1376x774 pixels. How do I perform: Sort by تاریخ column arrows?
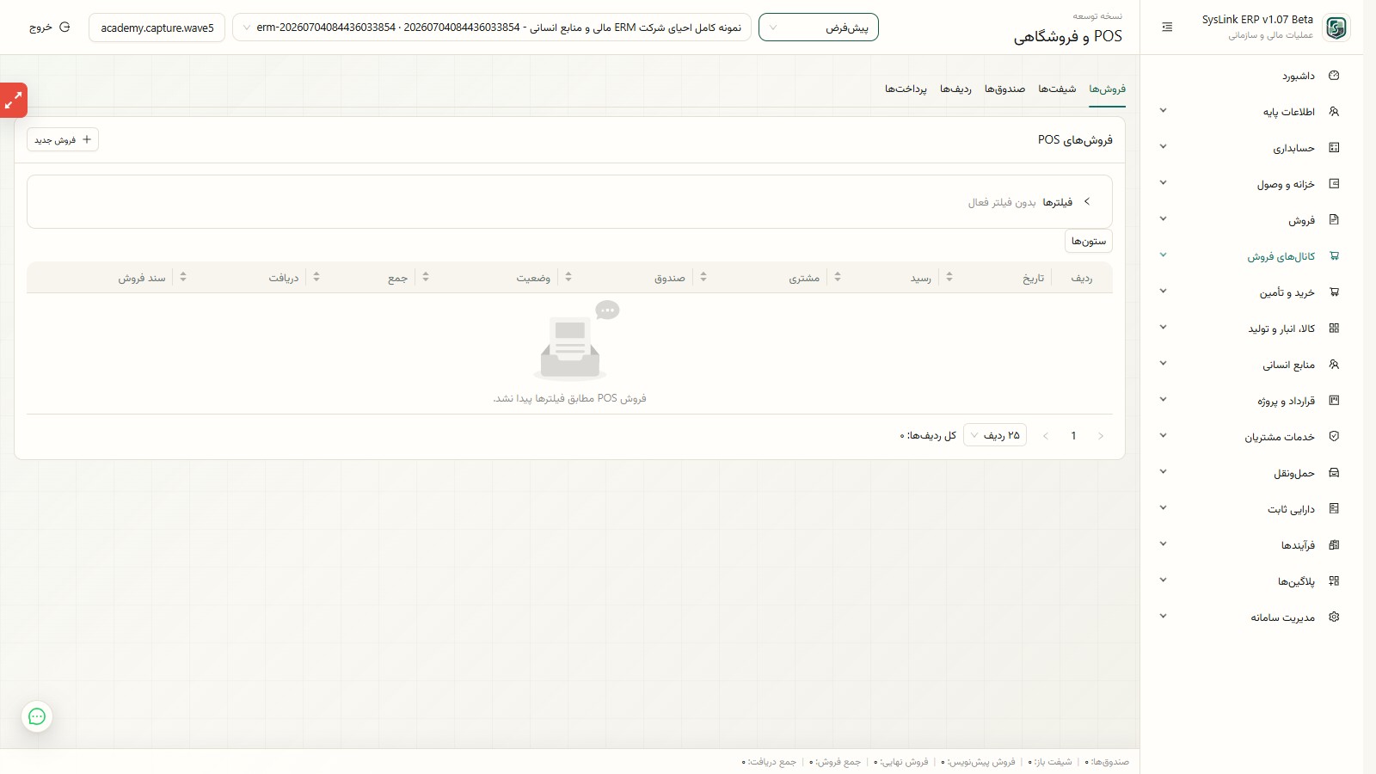click(x=949, y=277)
